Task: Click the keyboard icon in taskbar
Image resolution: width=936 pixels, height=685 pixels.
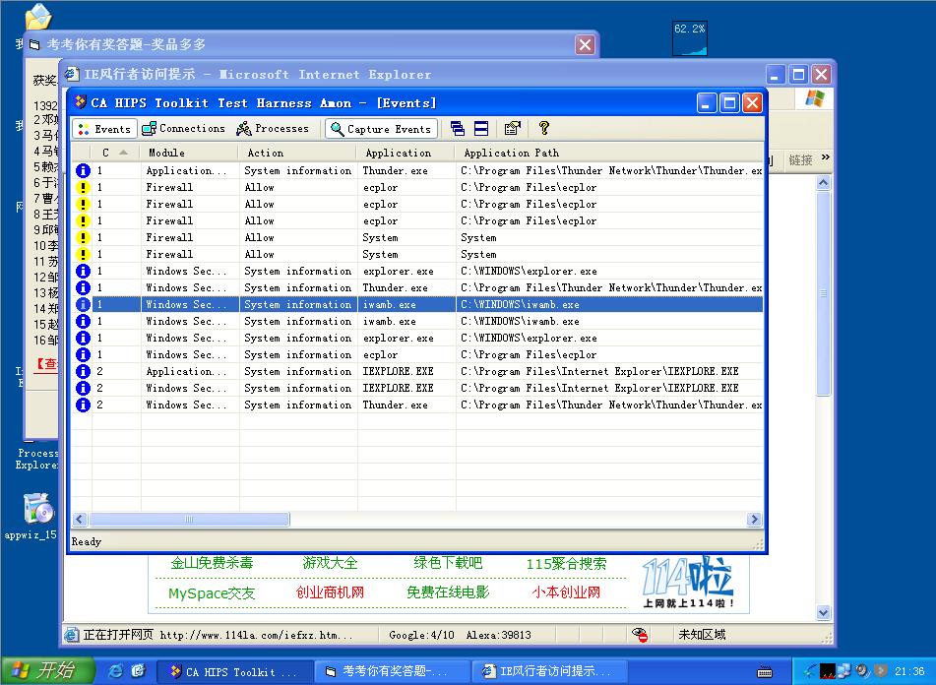Action: [765, 672]
